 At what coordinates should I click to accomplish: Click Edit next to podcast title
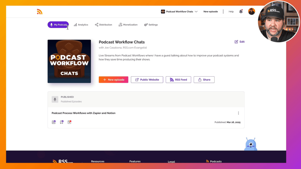tap(240, 42)
